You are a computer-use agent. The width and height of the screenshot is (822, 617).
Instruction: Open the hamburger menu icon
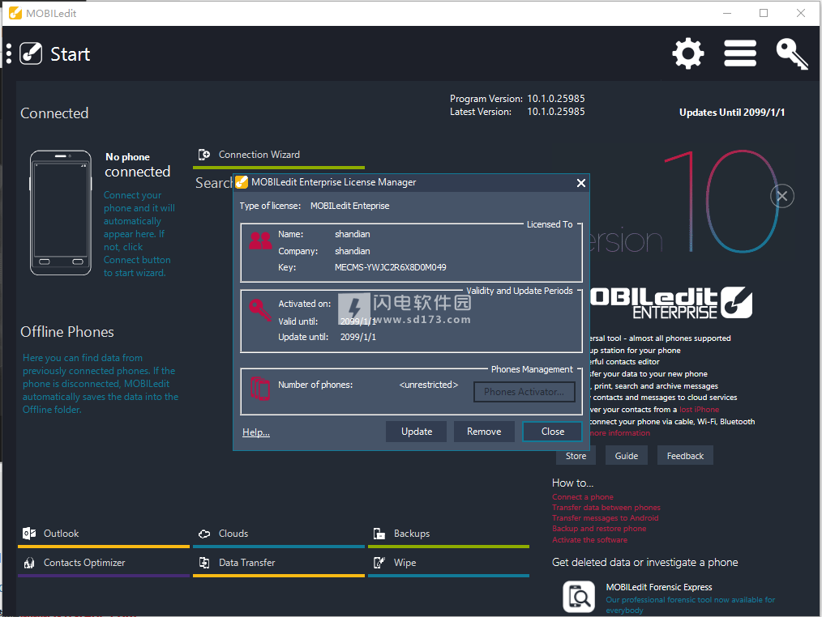point(739,53)
